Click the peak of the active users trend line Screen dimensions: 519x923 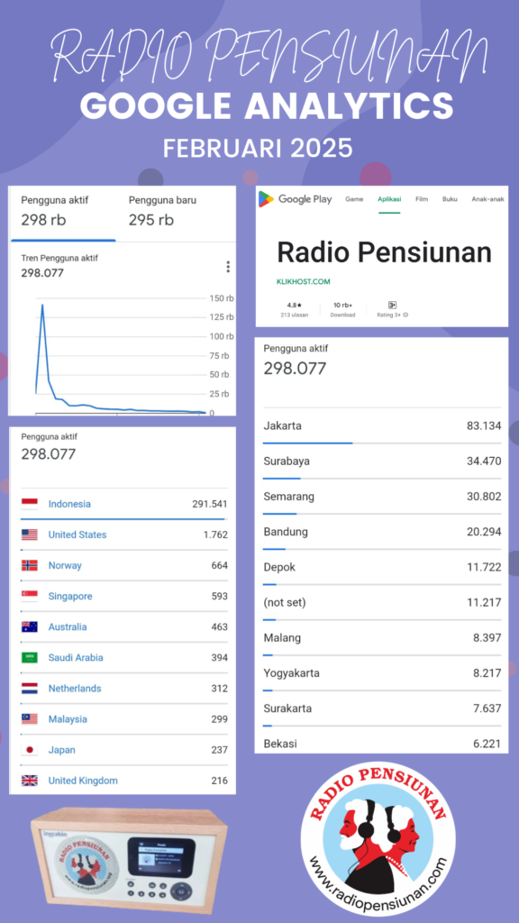point(42,305)
